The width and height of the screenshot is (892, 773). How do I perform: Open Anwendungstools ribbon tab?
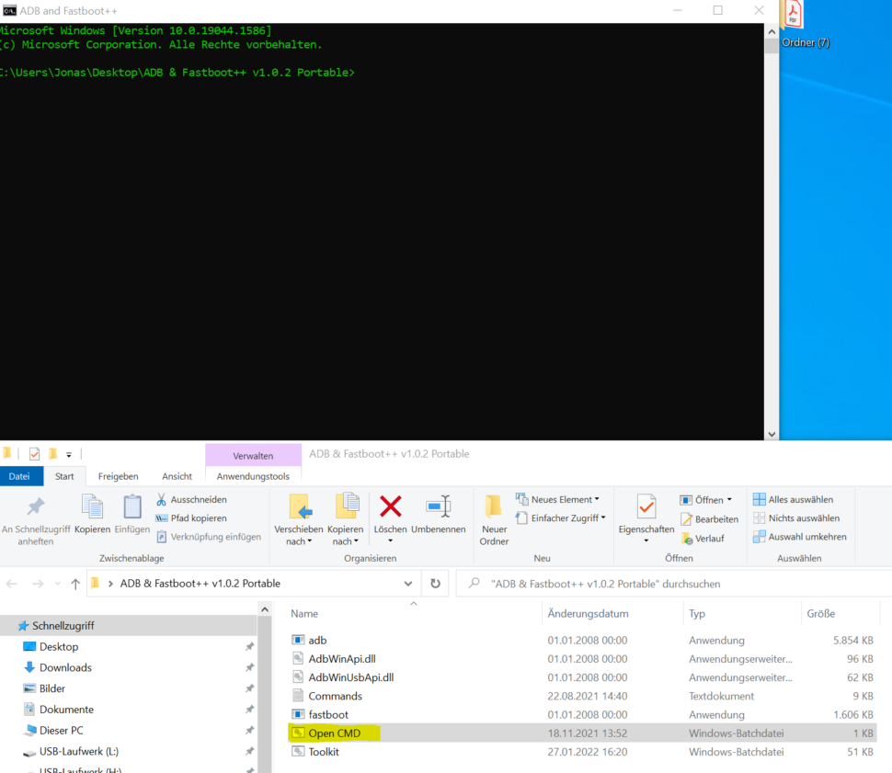(x=253, y=476)
